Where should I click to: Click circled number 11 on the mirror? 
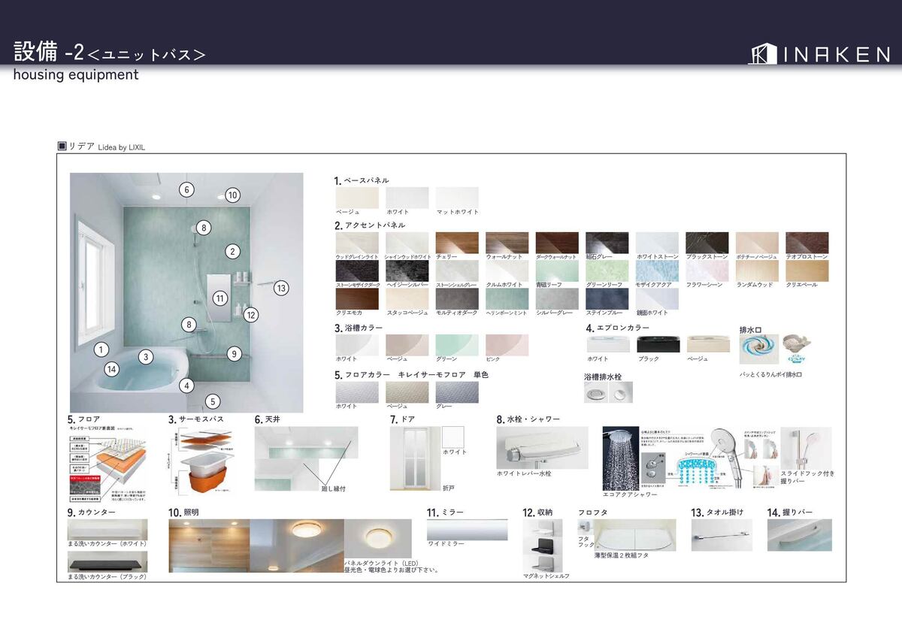(x=219, y=298)
